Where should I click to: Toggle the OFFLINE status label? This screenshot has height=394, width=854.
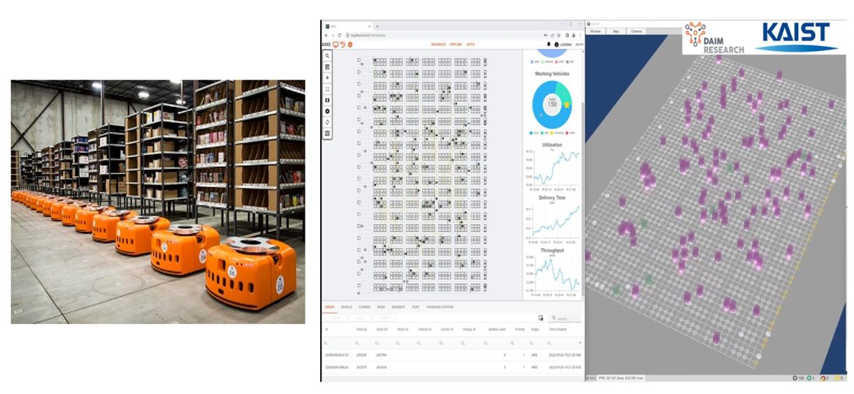click(x=456, y=45)
